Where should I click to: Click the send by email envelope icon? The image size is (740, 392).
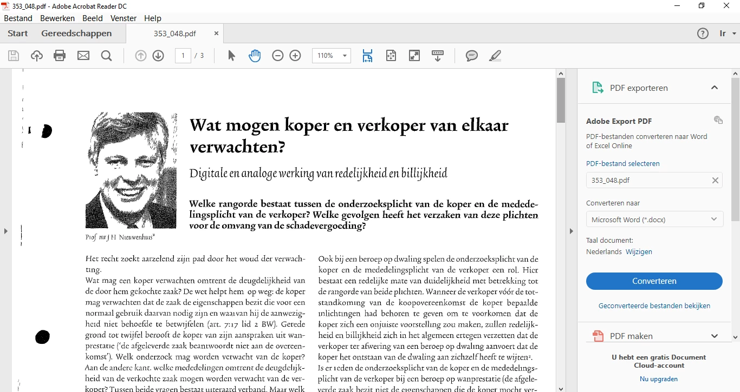click(x=83, y=56)
